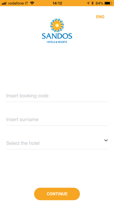Viewport: 114px width, 203px height.
Task: Open the Select the hotel dropdown
Action: point(57,143)
